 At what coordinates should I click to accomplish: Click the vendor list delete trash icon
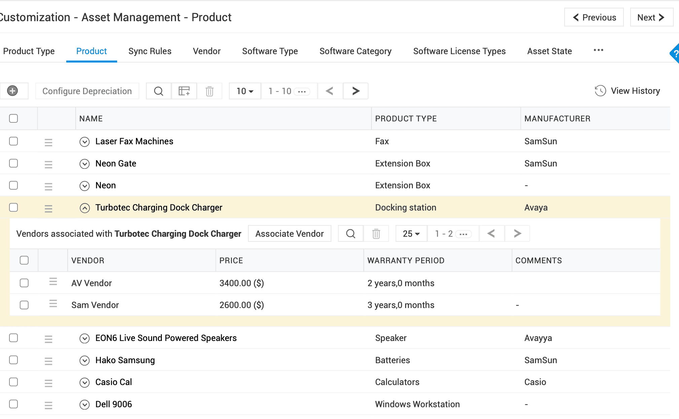point(376,234)
